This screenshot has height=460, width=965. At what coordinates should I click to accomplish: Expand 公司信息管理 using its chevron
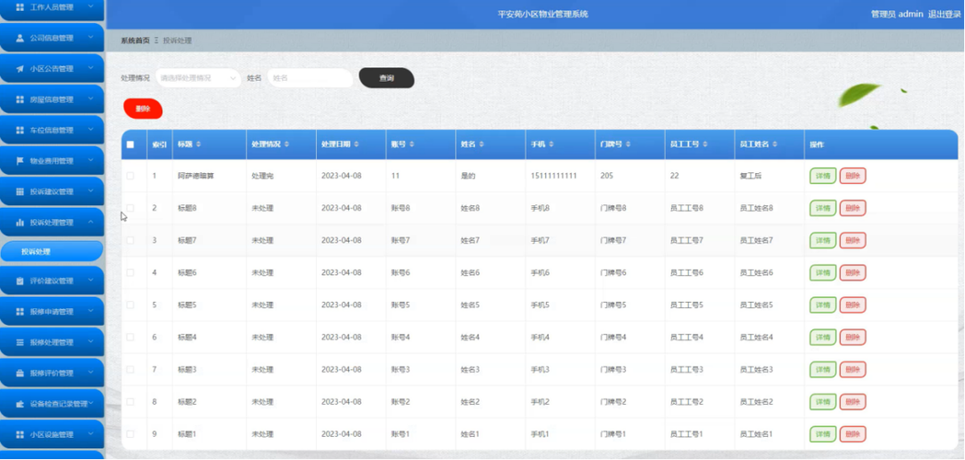click(x=90, y=38)
